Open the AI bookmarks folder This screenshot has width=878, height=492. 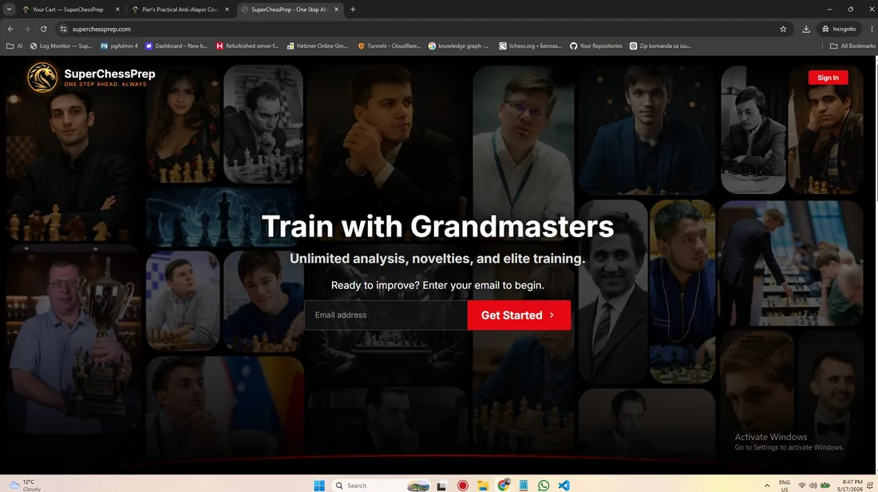[14, 46]
